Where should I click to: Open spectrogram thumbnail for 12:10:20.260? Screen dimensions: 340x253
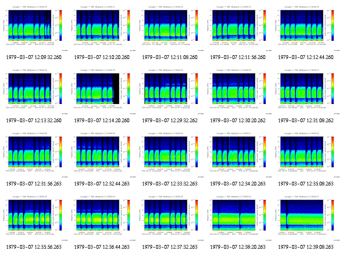coord(102,28)
